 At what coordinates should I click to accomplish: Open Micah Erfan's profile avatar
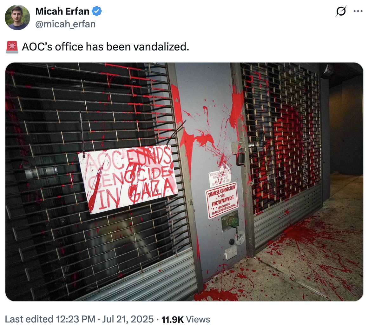pyautogui.click(x=17, y=17)
